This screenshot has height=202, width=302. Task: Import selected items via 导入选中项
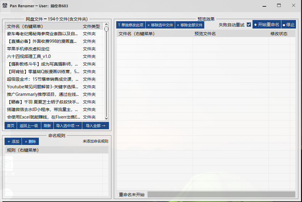coord(68,126)
